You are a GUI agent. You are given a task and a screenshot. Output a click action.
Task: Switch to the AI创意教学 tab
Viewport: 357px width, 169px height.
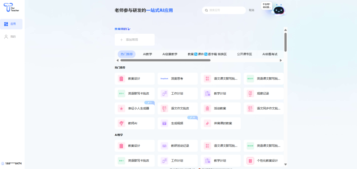170,54
